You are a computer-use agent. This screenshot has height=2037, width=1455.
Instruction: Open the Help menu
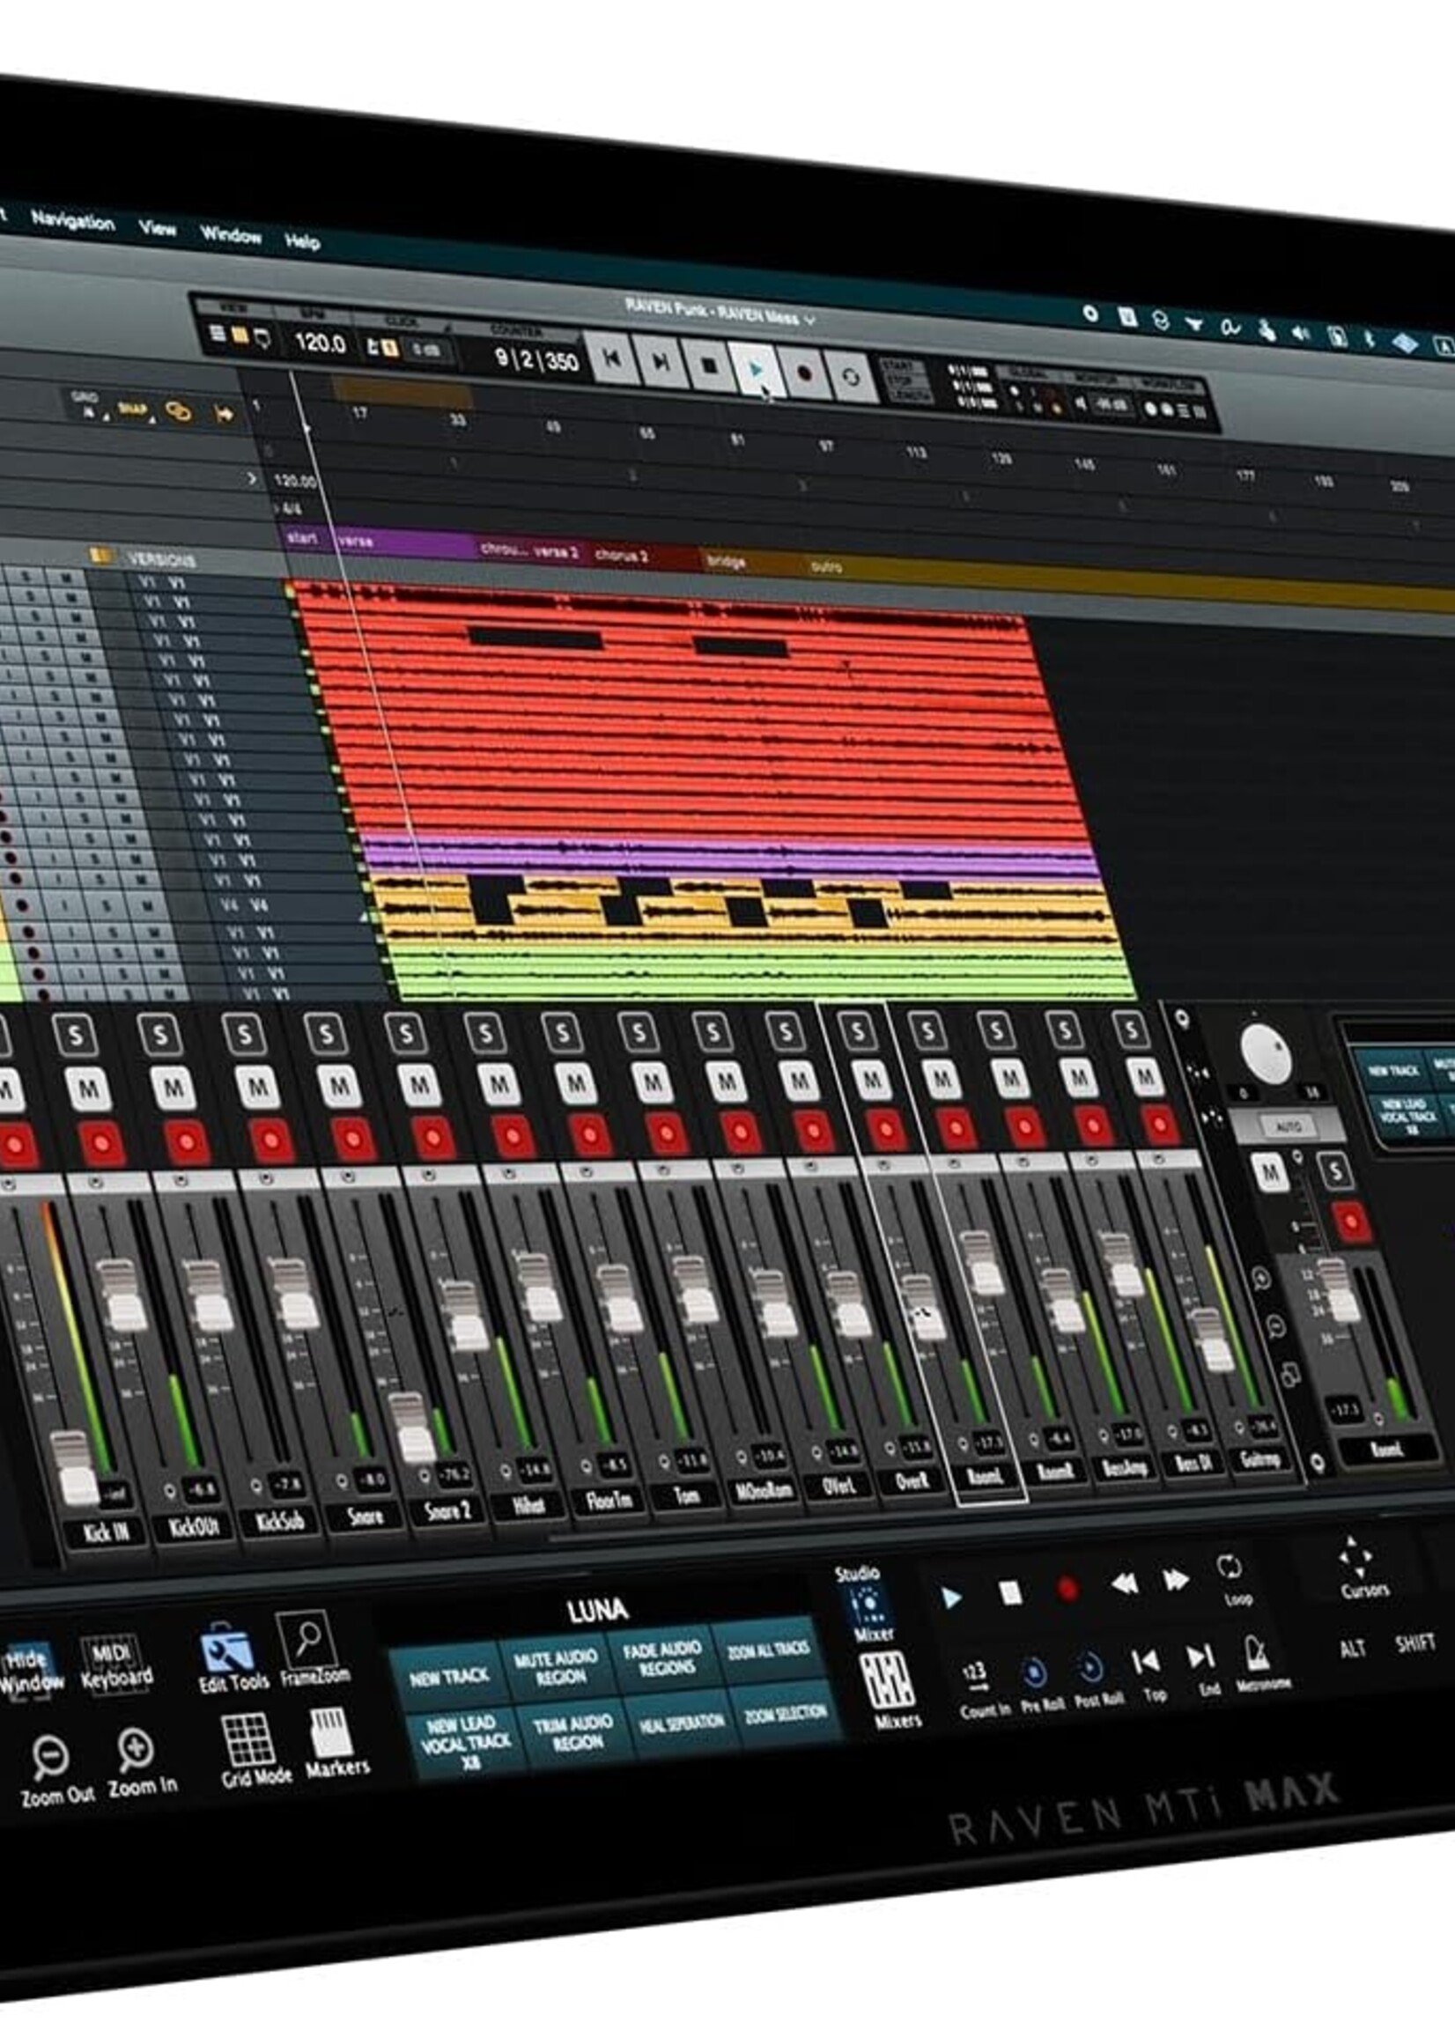(302, 242)
